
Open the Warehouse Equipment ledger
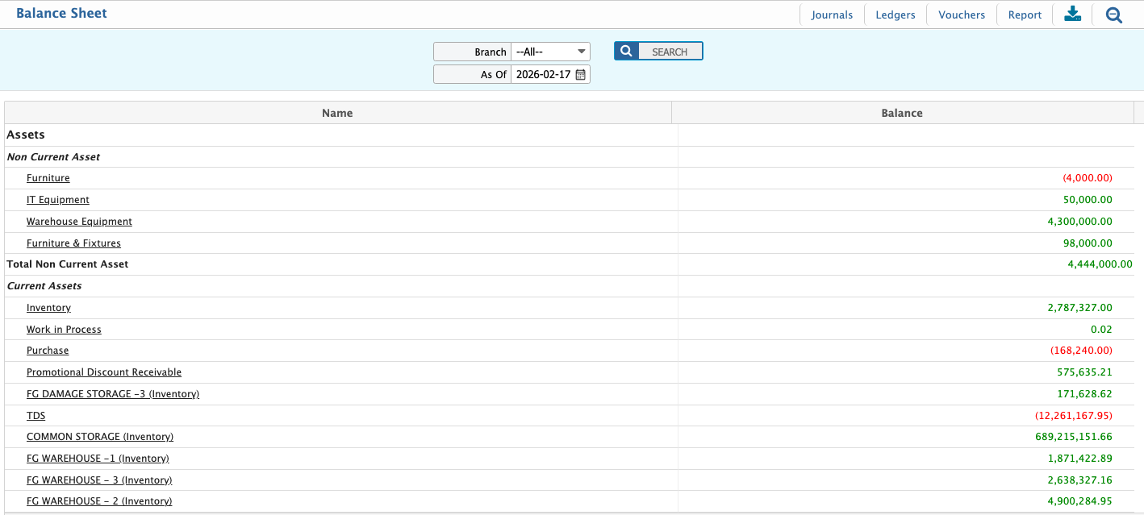coord(79,221)
